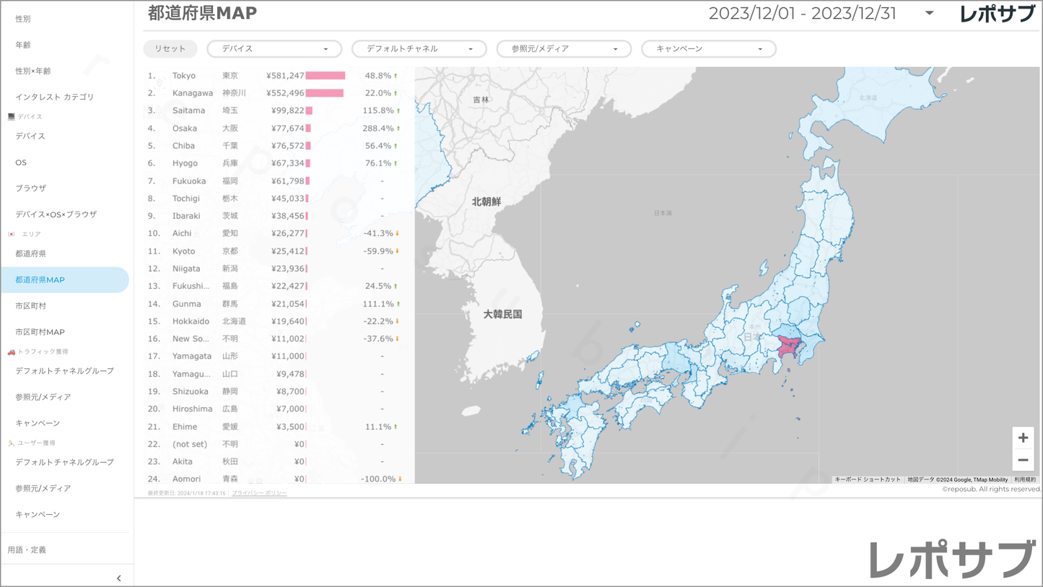Click the pink revenue bar for Kanagawa
1043x587 pixels.
point(324,93)
